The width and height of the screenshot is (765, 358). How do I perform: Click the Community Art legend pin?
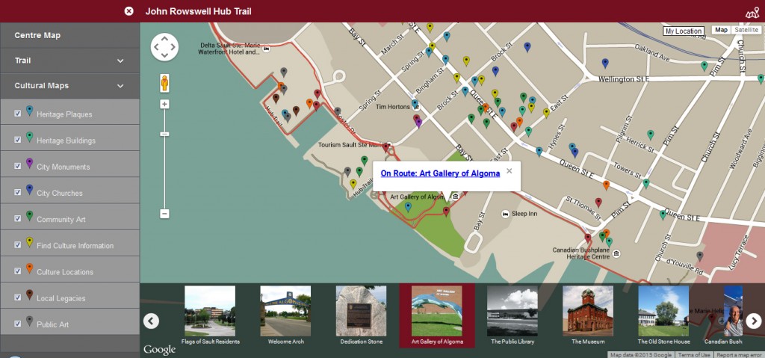(x=29, y=216)
